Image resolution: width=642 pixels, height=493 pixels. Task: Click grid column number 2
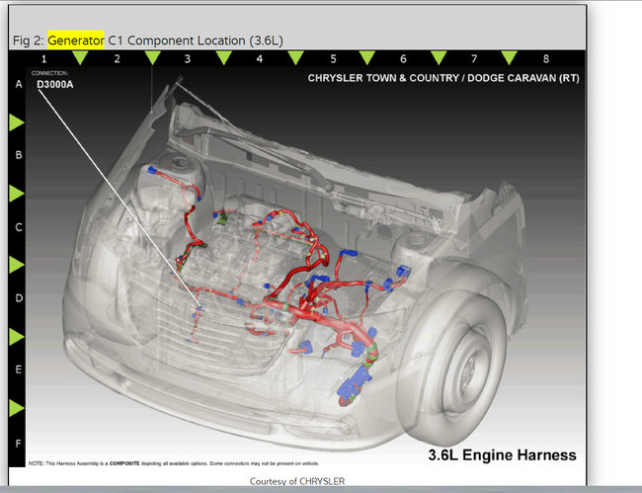(117, 59)
